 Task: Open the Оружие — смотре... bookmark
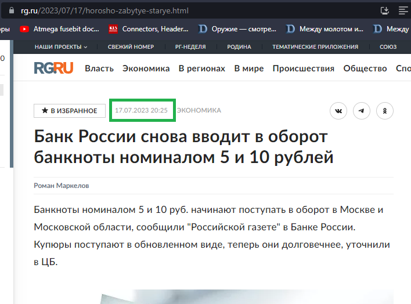(x=237, y=29)
